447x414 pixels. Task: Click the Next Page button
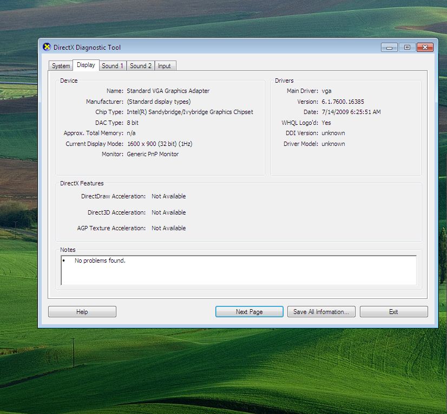[x=249, y=311]
